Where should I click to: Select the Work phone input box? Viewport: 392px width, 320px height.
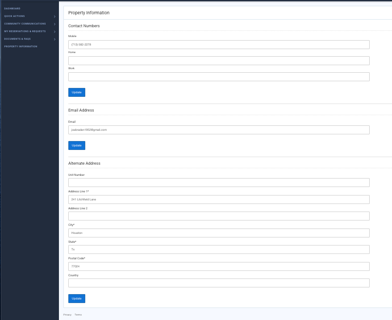coord(219,77)
